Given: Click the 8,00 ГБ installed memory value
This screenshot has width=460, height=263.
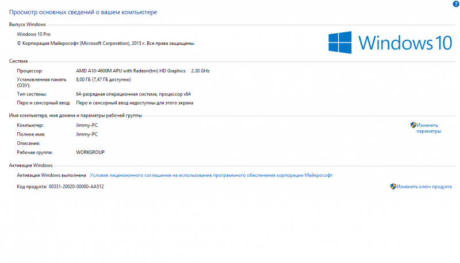Looking at the screenshot, I should click(x=103, y=79).
